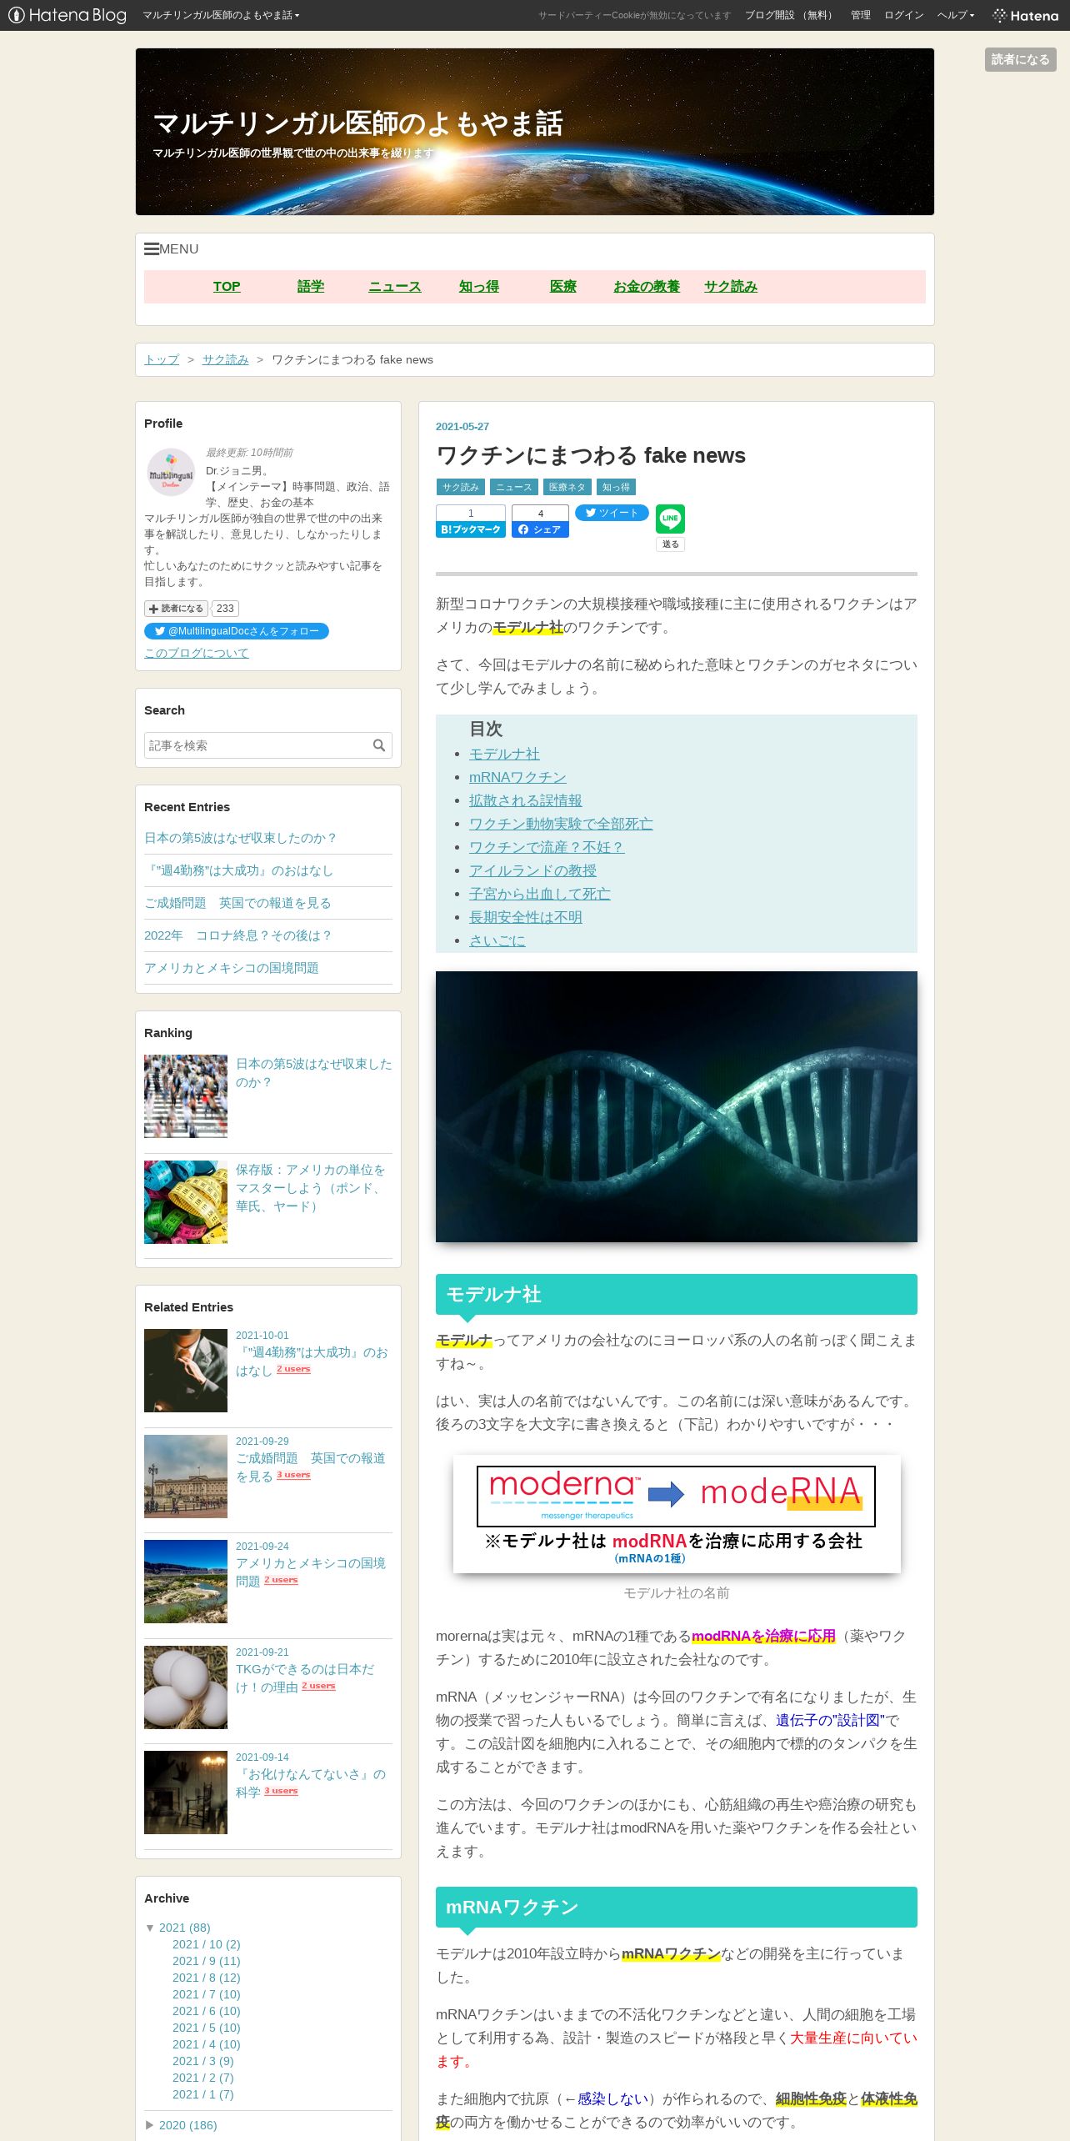Open the TOP menu item

(x=227, y=286)
